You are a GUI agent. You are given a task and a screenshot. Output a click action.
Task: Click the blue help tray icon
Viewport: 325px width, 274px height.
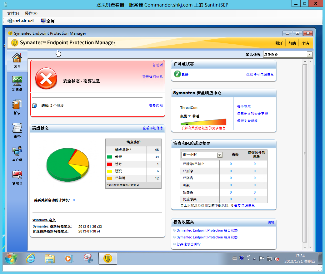point(242,258)
